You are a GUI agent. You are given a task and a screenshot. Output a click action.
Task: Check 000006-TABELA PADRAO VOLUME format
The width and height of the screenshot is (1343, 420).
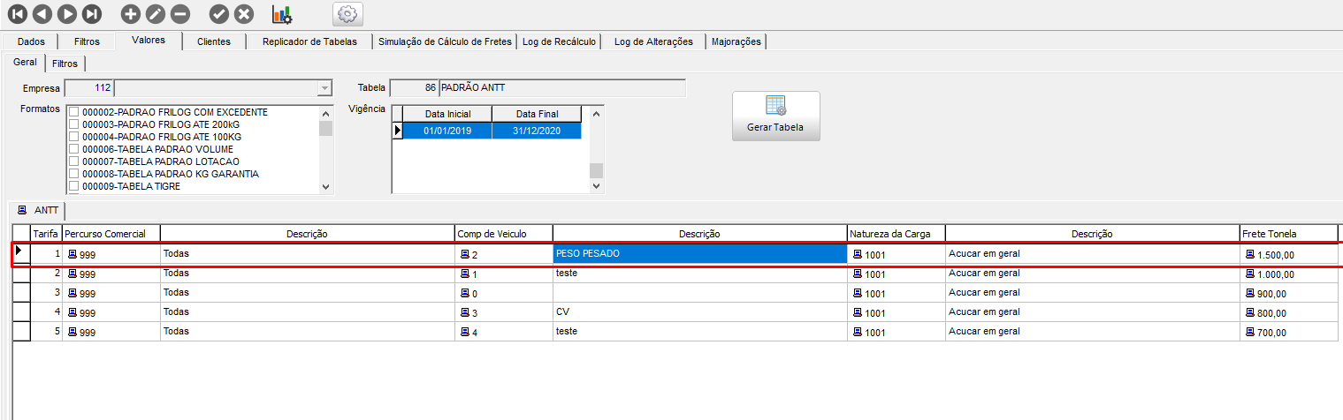73,149
